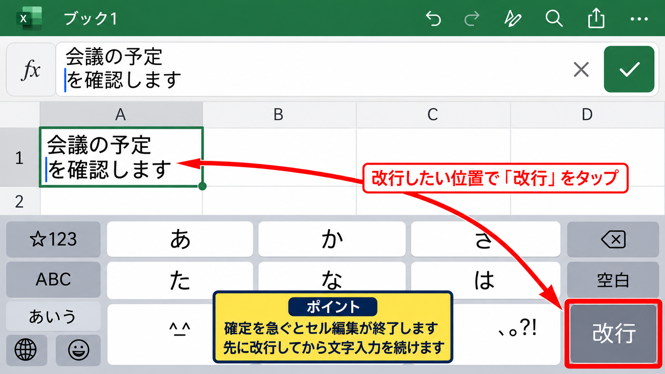
Task: Tap the fx function button
Action: 31,70
